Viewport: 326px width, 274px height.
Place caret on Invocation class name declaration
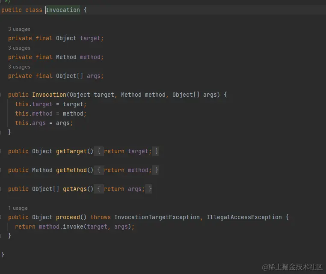(63, 10)
